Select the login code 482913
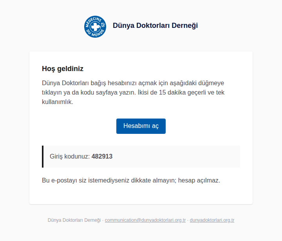Screen dimensions: 282x241 (x=102, y=156)
